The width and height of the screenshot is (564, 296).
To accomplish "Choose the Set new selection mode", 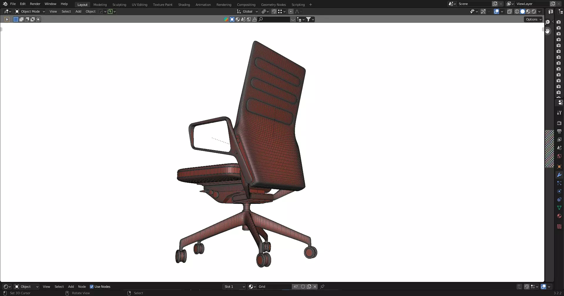I will (16, 19).
